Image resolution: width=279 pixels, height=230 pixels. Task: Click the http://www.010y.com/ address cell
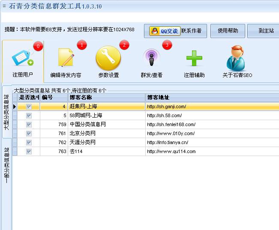(x=212, y=133)
